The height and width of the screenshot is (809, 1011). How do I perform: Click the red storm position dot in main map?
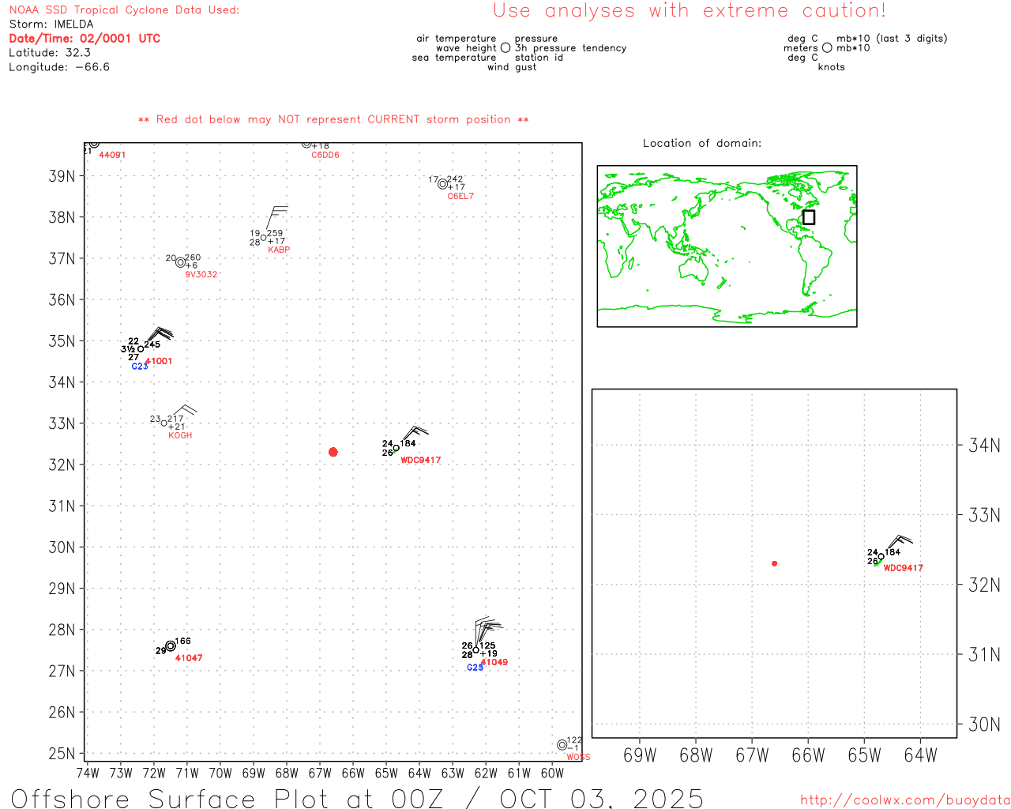click(x=333, y=452)
